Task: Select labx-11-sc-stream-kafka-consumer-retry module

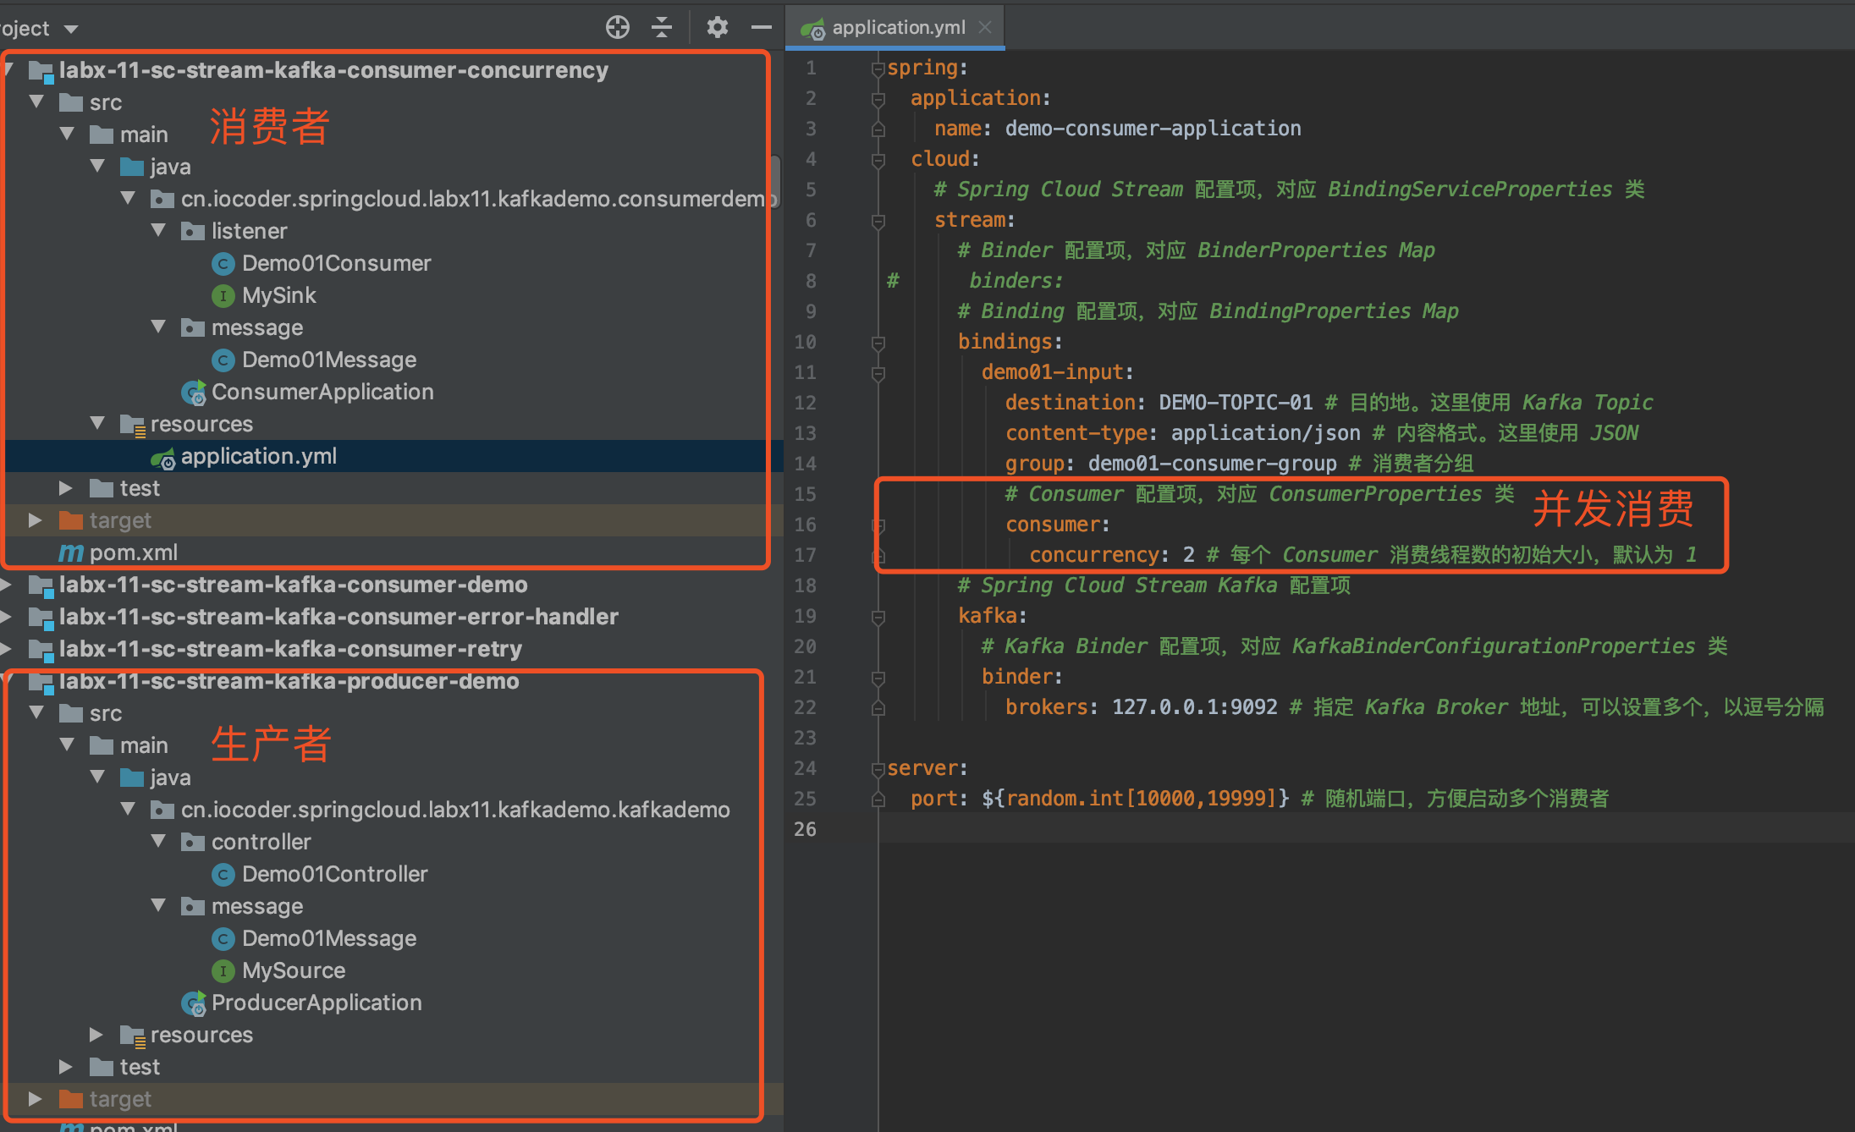Action: [x=289, y=650]
